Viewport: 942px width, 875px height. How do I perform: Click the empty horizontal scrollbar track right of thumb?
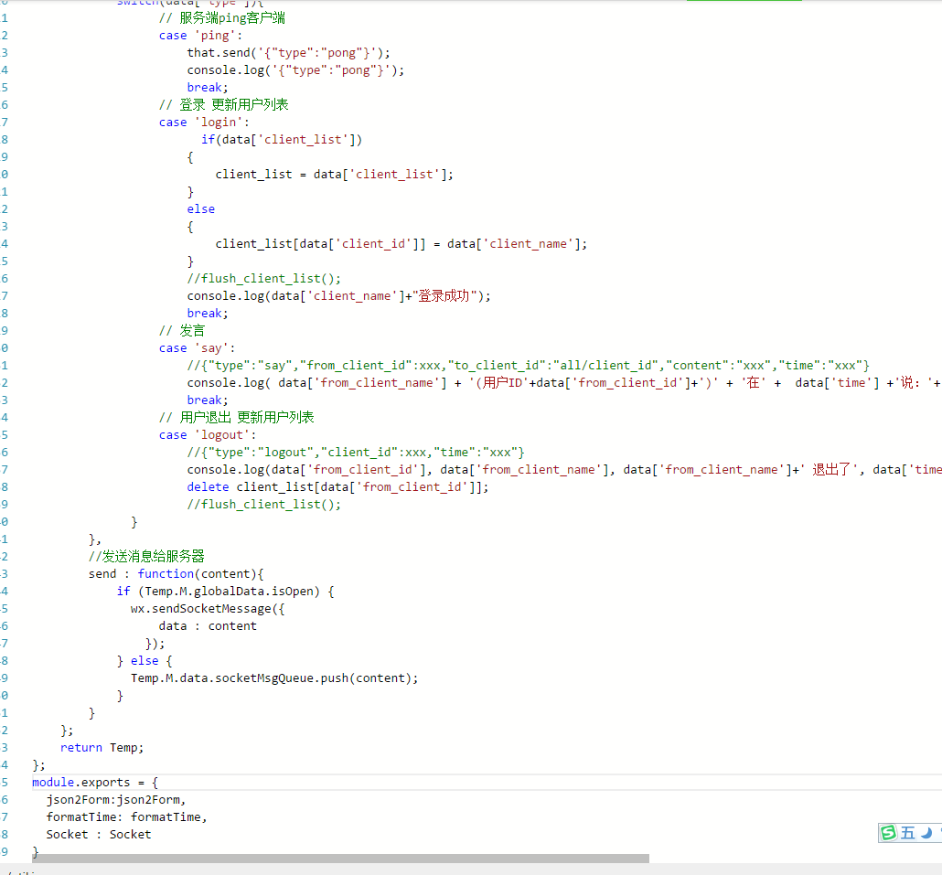point(787,859)
